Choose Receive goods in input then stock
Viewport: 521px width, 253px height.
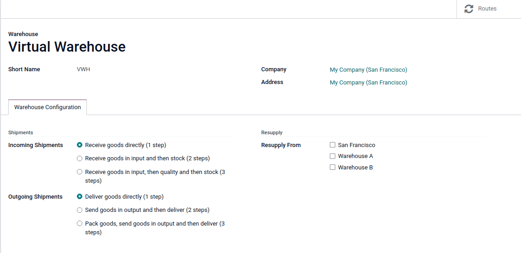80,158
